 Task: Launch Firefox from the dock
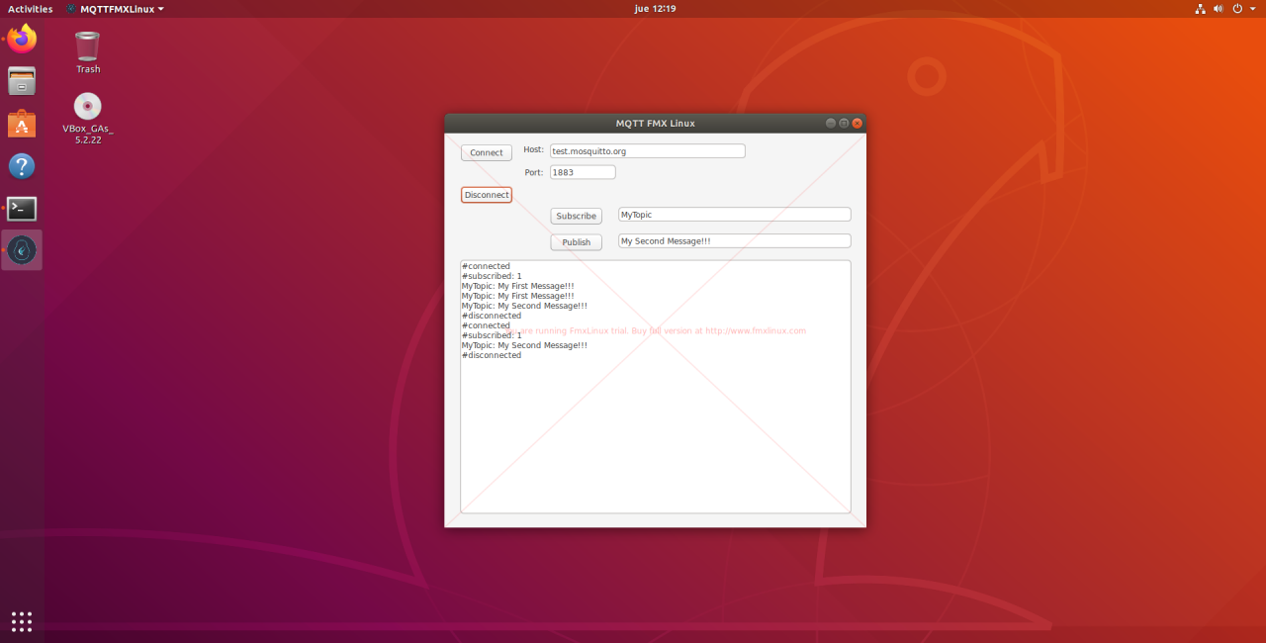tap(22, 40)
